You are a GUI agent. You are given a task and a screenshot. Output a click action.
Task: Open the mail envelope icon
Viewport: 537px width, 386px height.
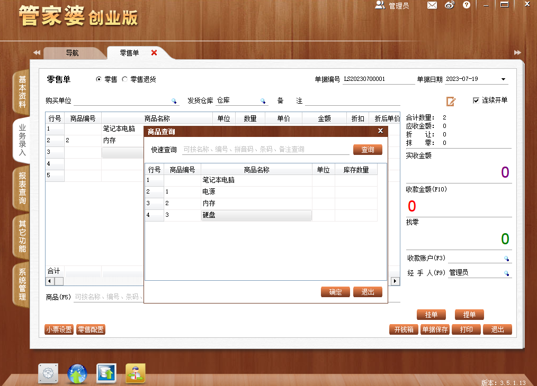point(432,5)
